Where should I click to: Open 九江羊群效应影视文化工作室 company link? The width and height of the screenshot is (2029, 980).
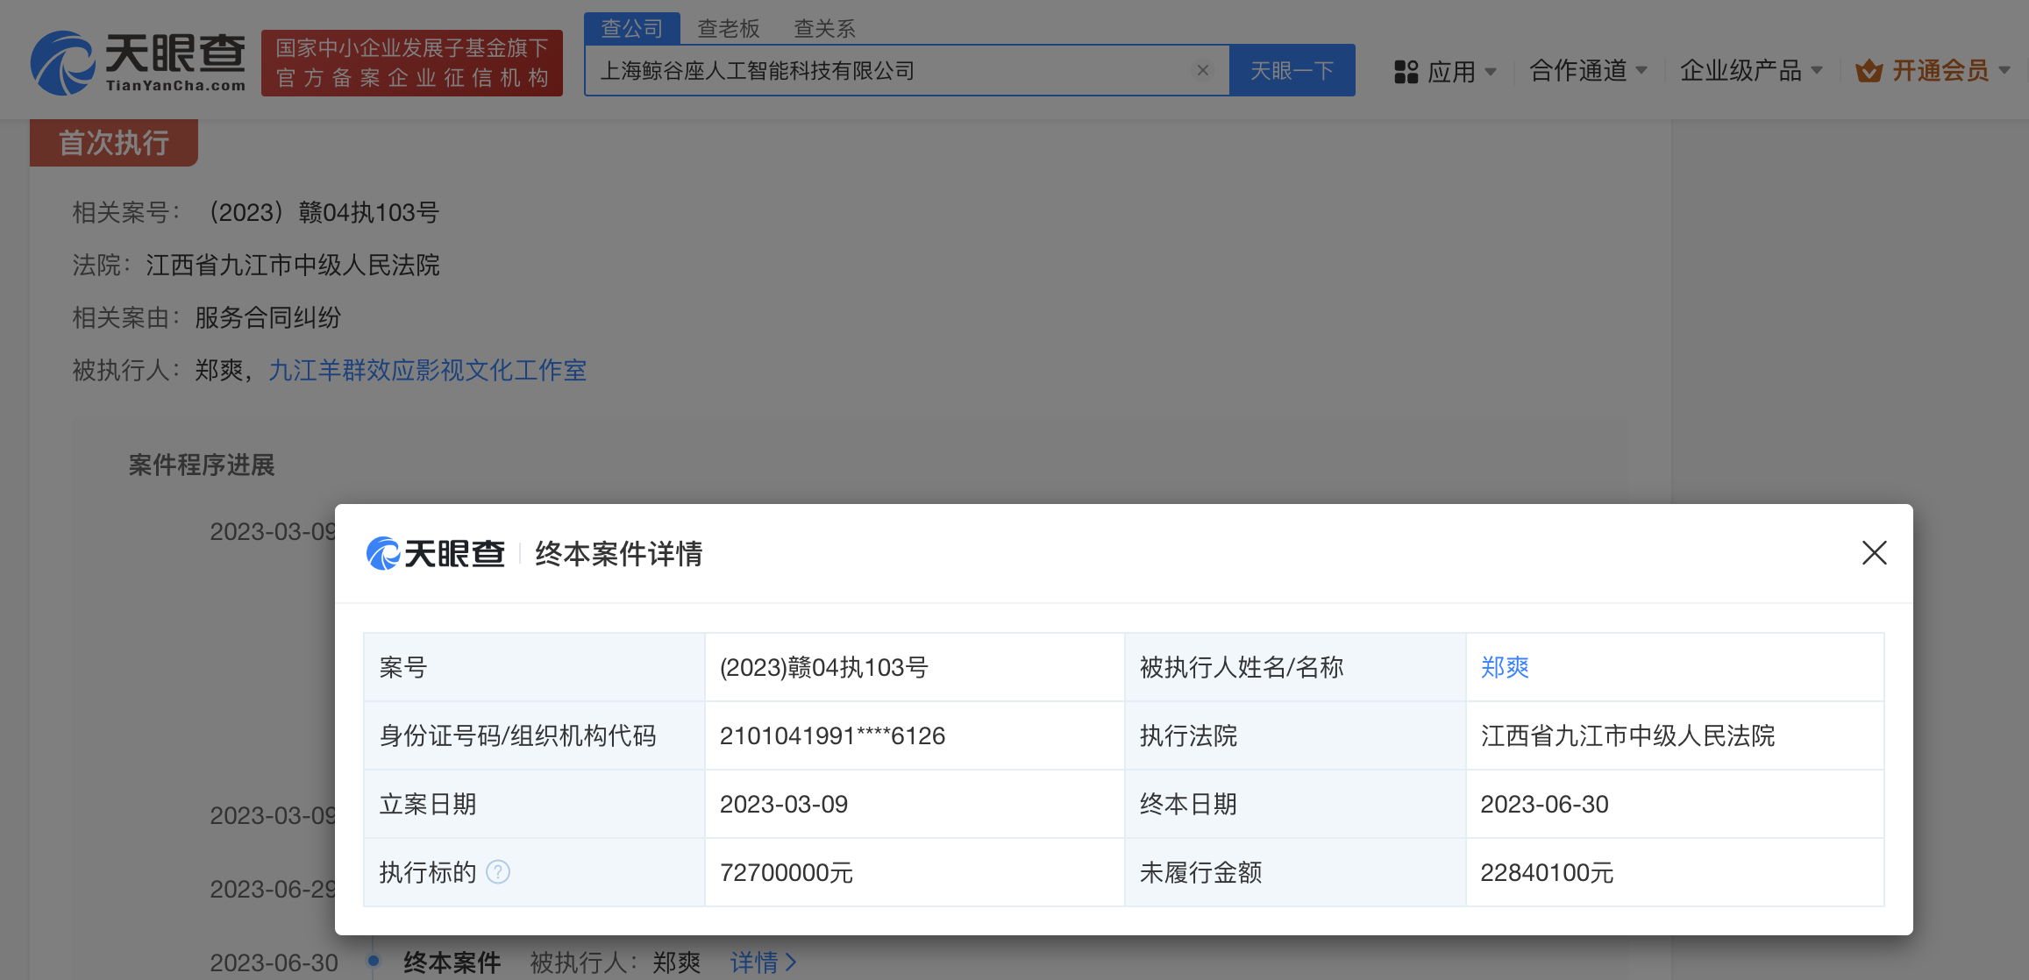click(427, 371)
